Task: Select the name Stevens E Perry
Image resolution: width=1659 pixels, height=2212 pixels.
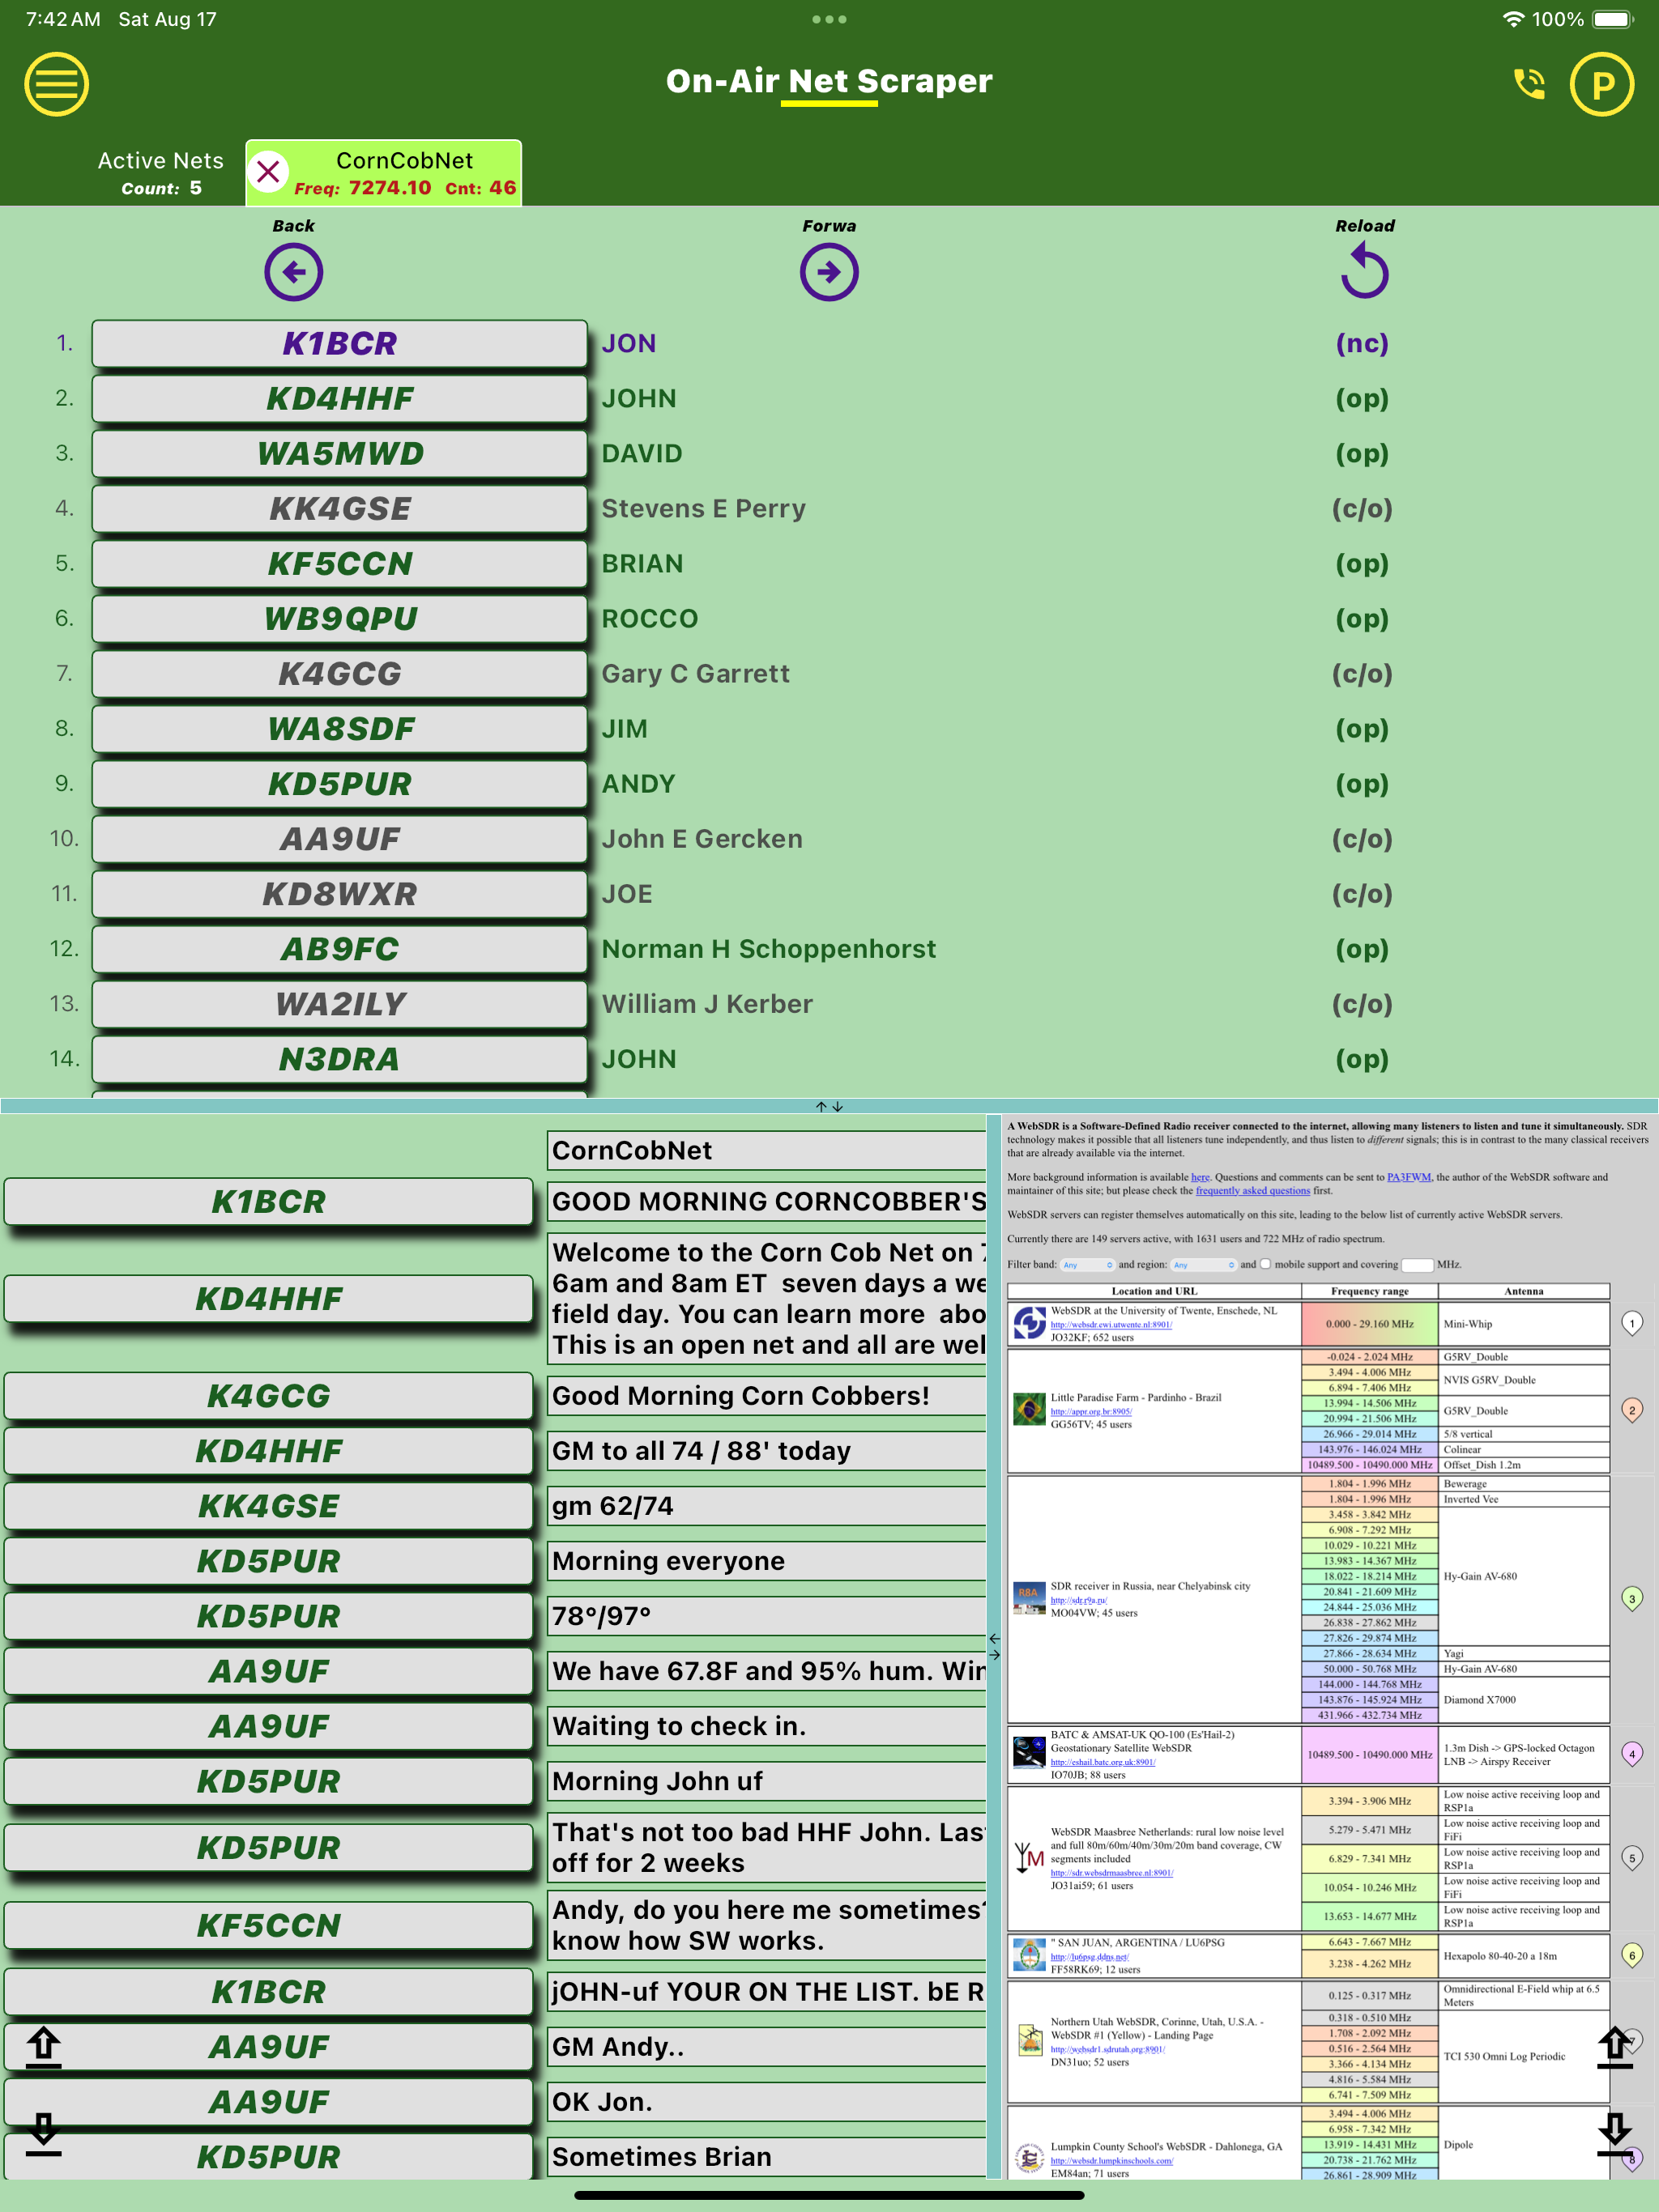Action: pyautogui.click(x=703, y=509)
